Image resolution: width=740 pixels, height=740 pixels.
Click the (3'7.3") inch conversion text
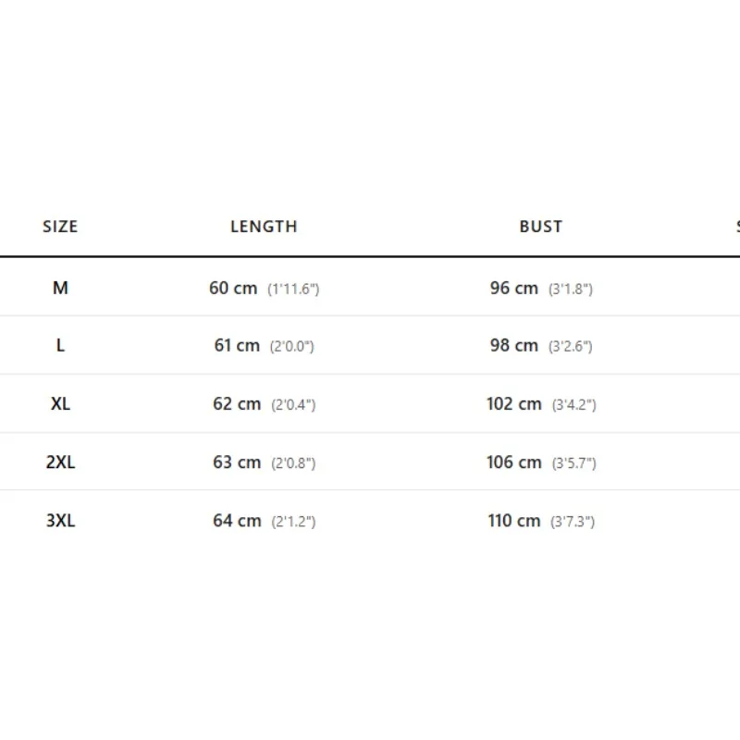[573, 522]
